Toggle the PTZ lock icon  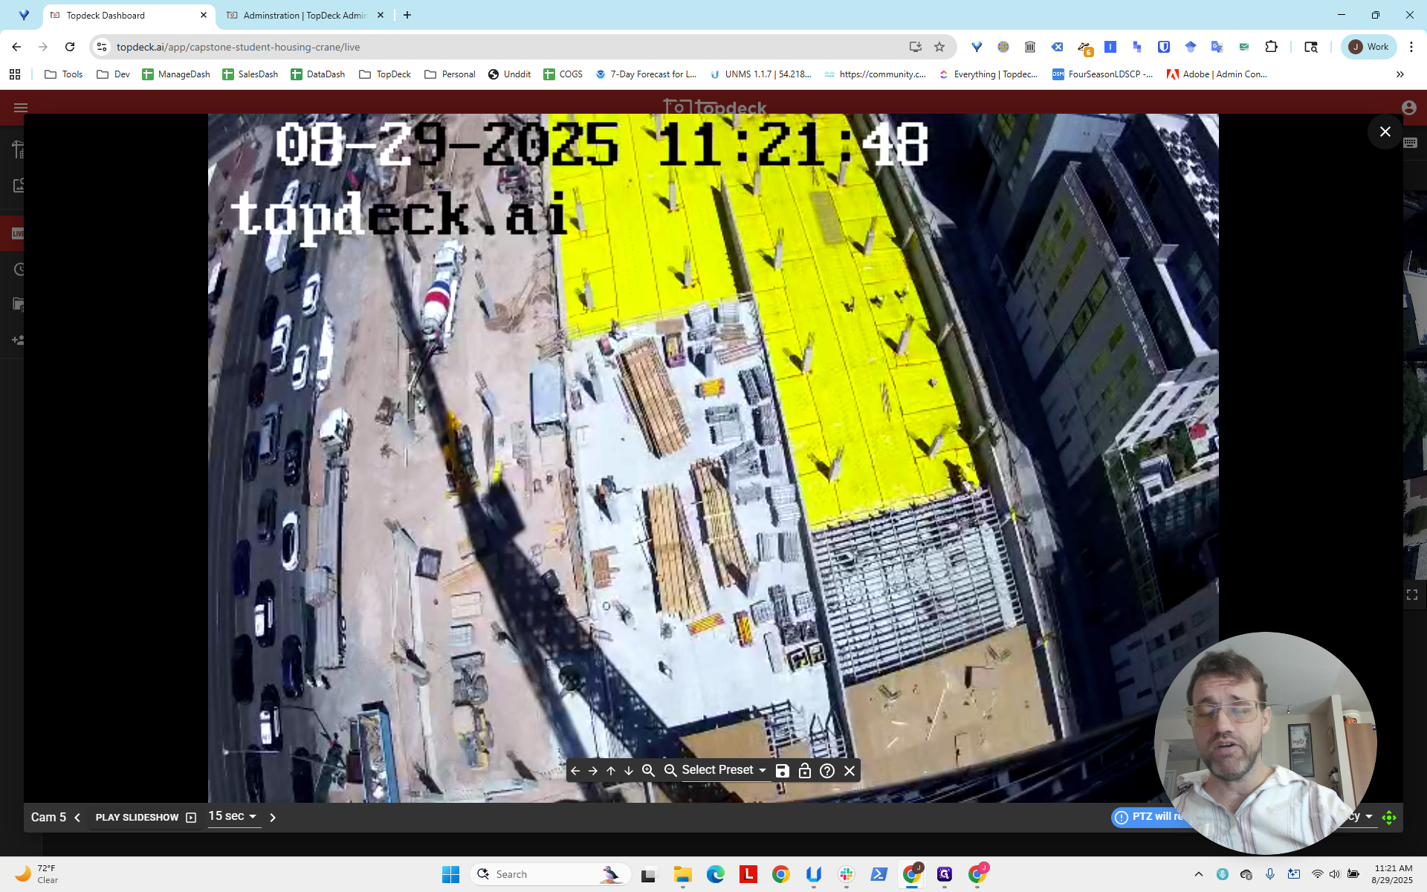(x=805, y=771)
